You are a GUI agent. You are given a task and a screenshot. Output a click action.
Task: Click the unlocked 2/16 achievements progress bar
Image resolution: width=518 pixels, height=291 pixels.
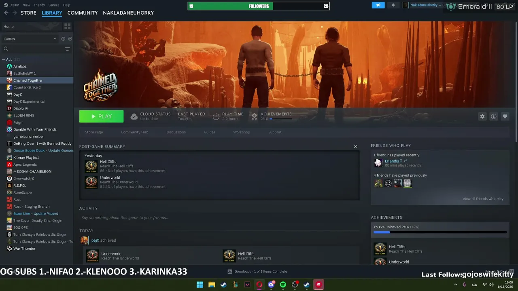pyautogui.click(x=440, y=232)
